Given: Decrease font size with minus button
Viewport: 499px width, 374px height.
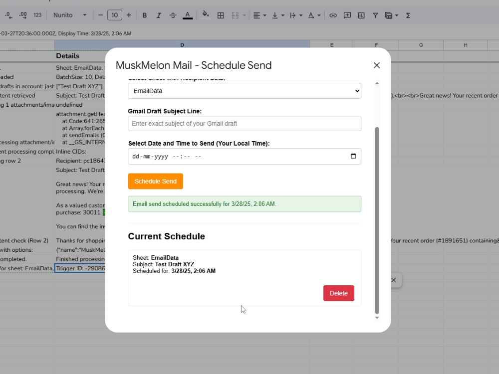Looking at the screenshot, I should pyautogui.click(x=101, y=15).
